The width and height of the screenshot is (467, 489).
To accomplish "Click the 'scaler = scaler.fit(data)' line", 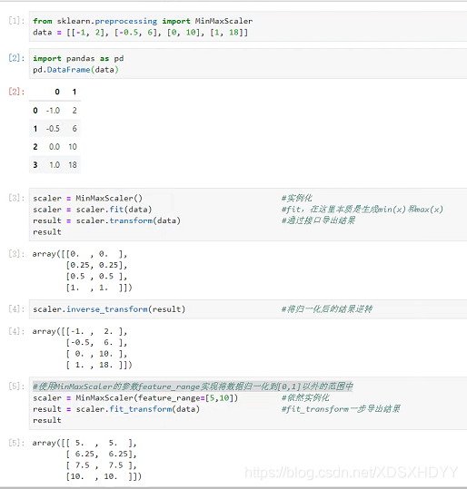I will tap(93, 210).
